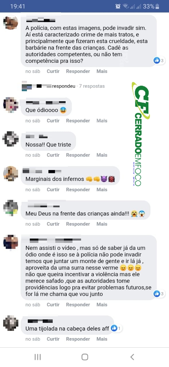
Task: Open 'Mais' menu under 'Uma tijolada' comment
Action: pyautogui.click(x=102, y=339)
